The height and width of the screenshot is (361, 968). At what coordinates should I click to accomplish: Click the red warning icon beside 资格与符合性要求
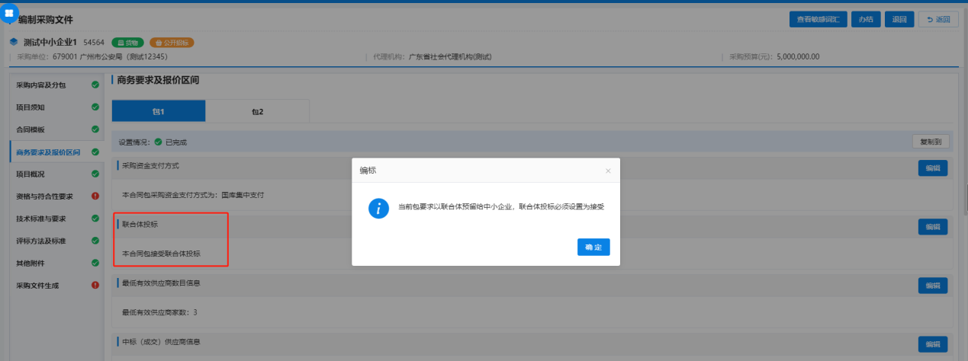(x=95, y=196)
